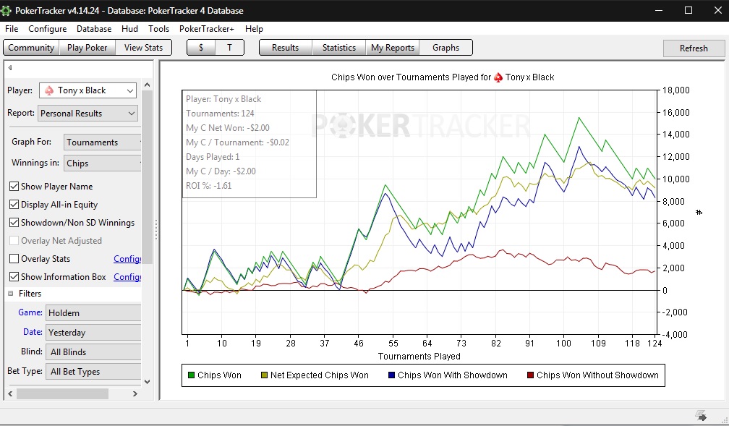
Task: Open the Winnings in Chips dropdown
Action: coord(102,163)
